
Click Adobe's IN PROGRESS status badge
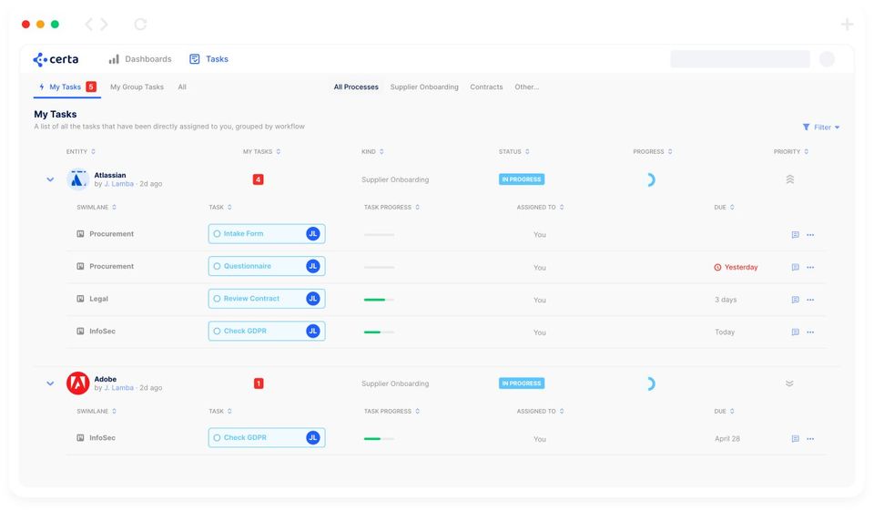(x=521, y=383)
